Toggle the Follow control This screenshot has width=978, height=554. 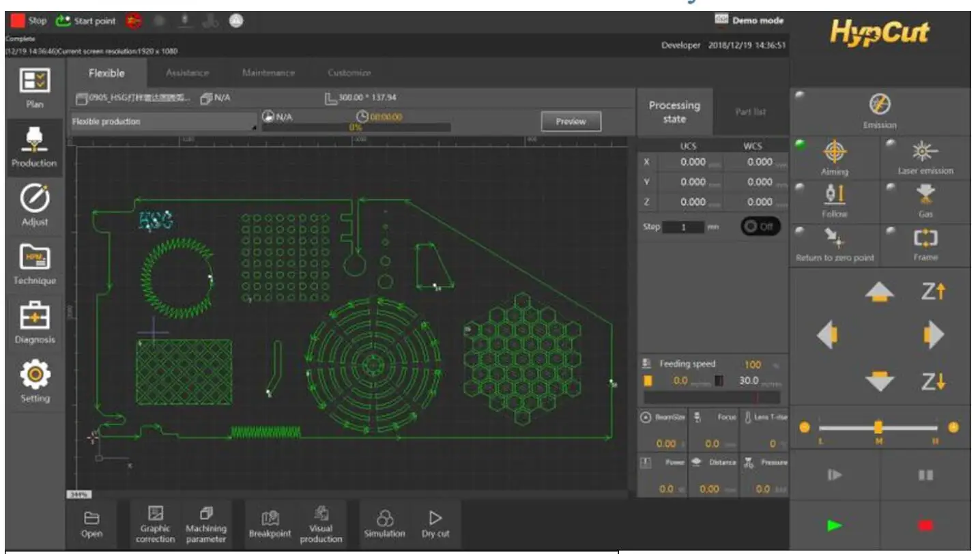(835, 201)
